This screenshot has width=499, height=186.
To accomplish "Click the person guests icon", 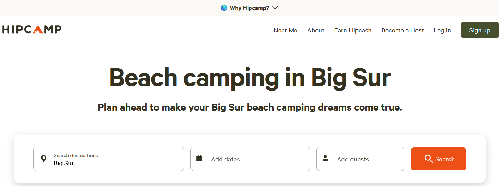I will pyautogui.click(x=325, y=158).
